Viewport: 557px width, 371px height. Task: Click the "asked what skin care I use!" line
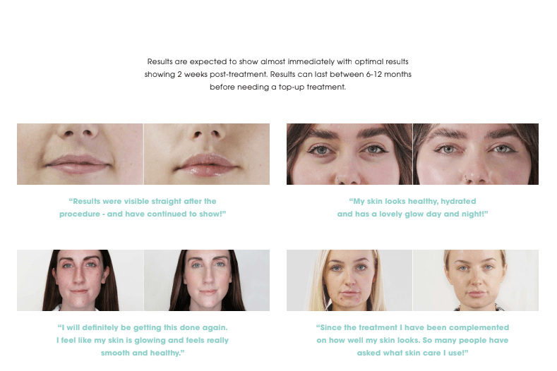click(412, 353)
